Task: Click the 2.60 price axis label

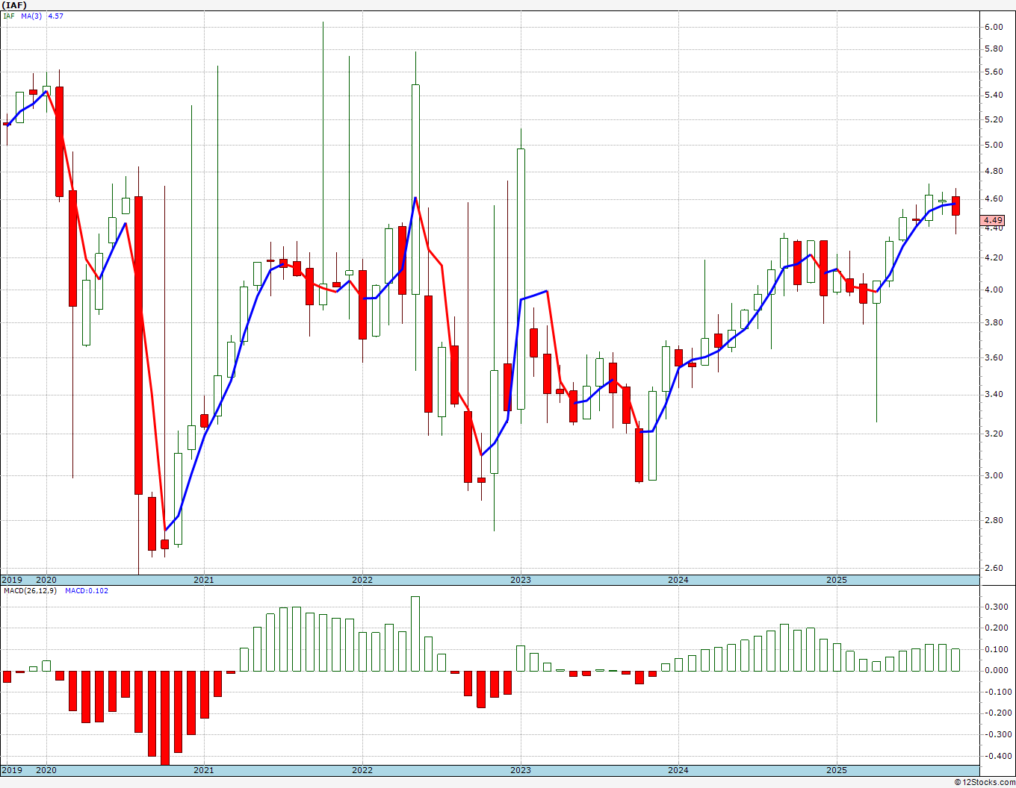Action: [994, 568]
